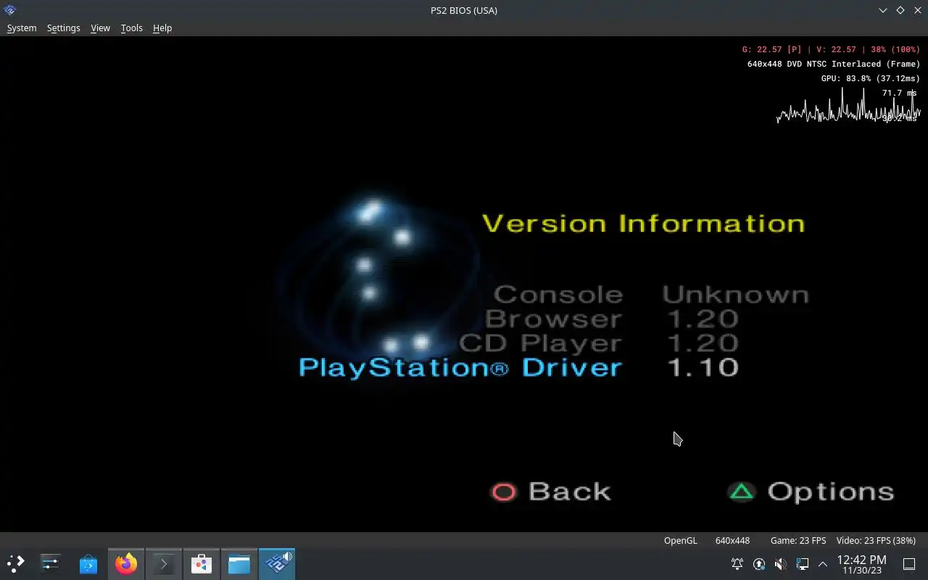This screenshot has width=928, height=580.
Task: Click the Console value Unknown
Action: tap(736, 294)
